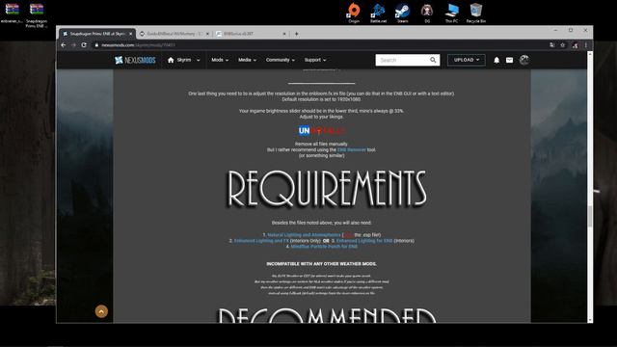Open the Upload dropdown
This screenshot has height=347, width=617.
pyautogui.click(x=467, y=60)
